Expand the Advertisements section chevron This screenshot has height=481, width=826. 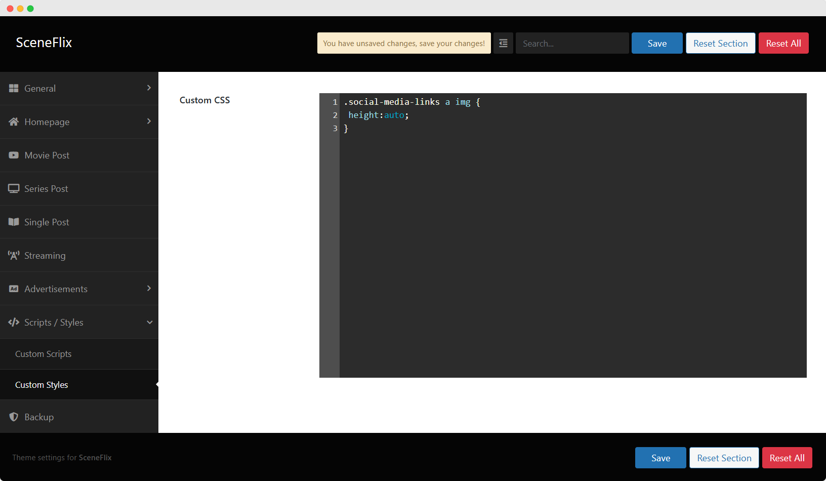click(149, 288)
